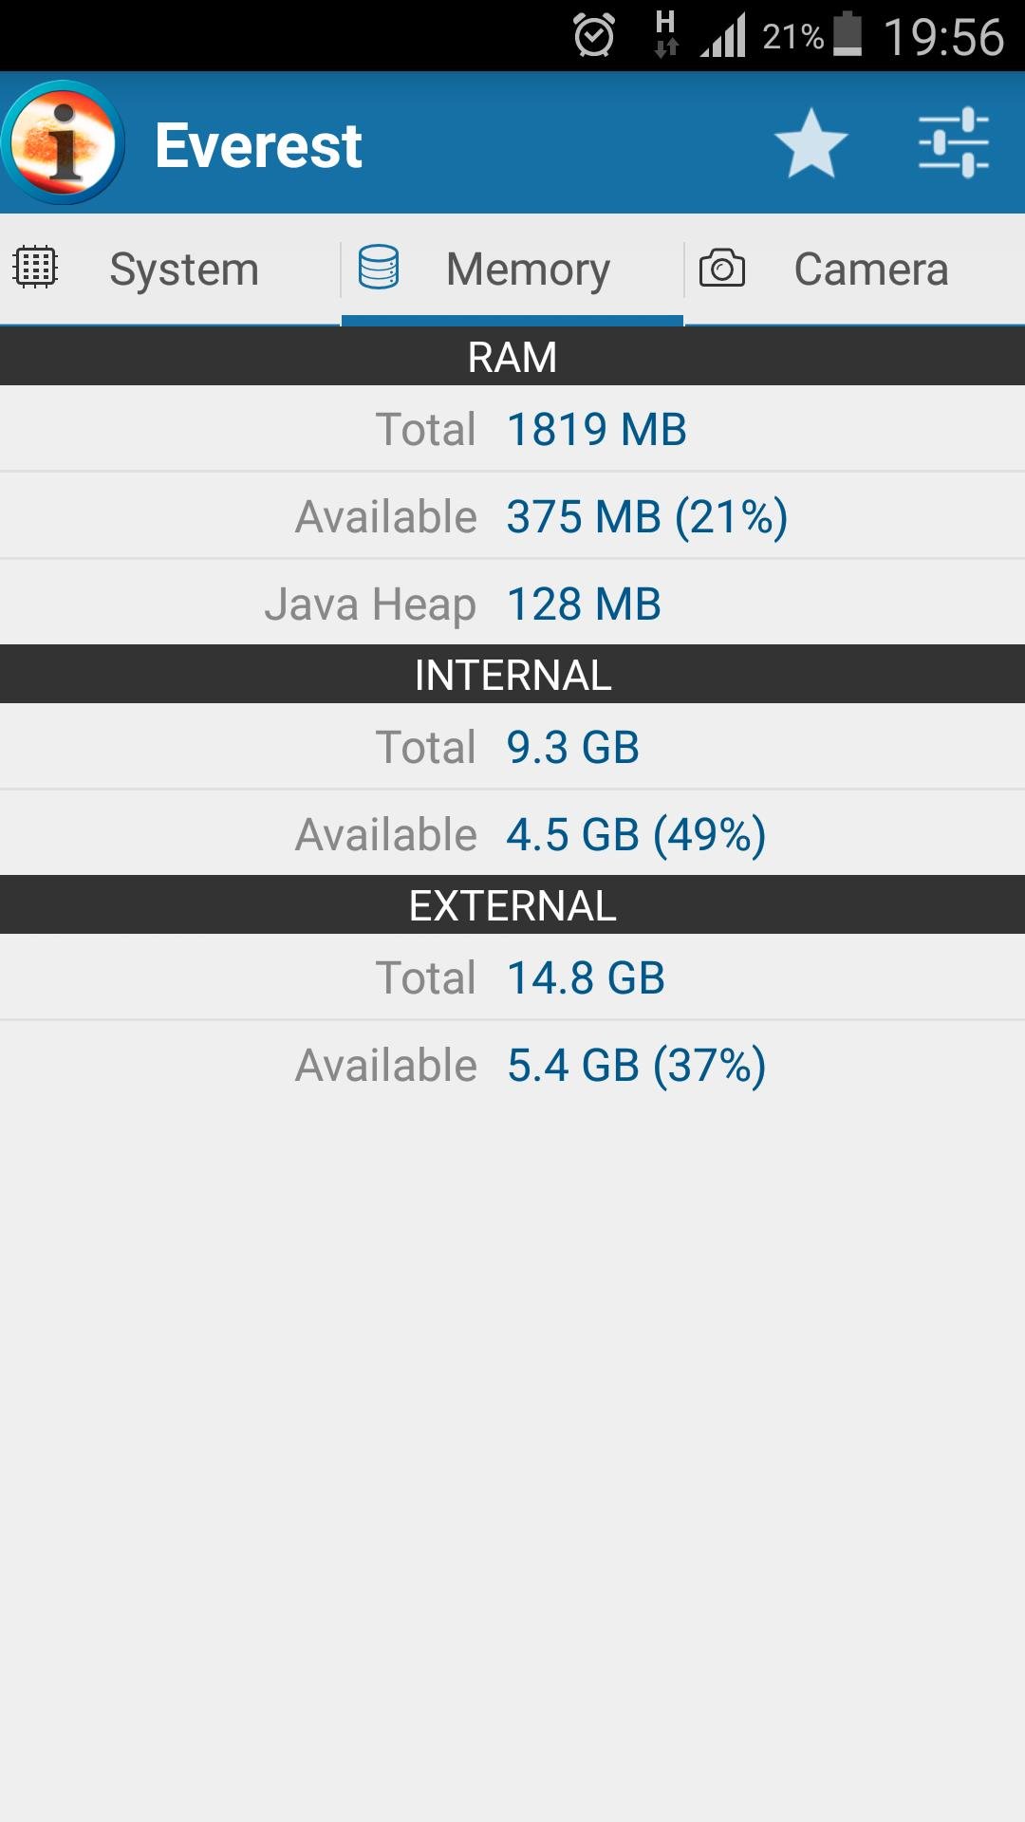Select the Memory tab label

[528, 270]
